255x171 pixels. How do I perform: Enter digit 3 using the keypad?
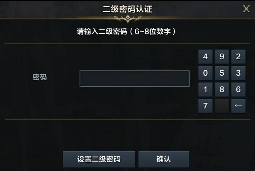coord(238,73)
